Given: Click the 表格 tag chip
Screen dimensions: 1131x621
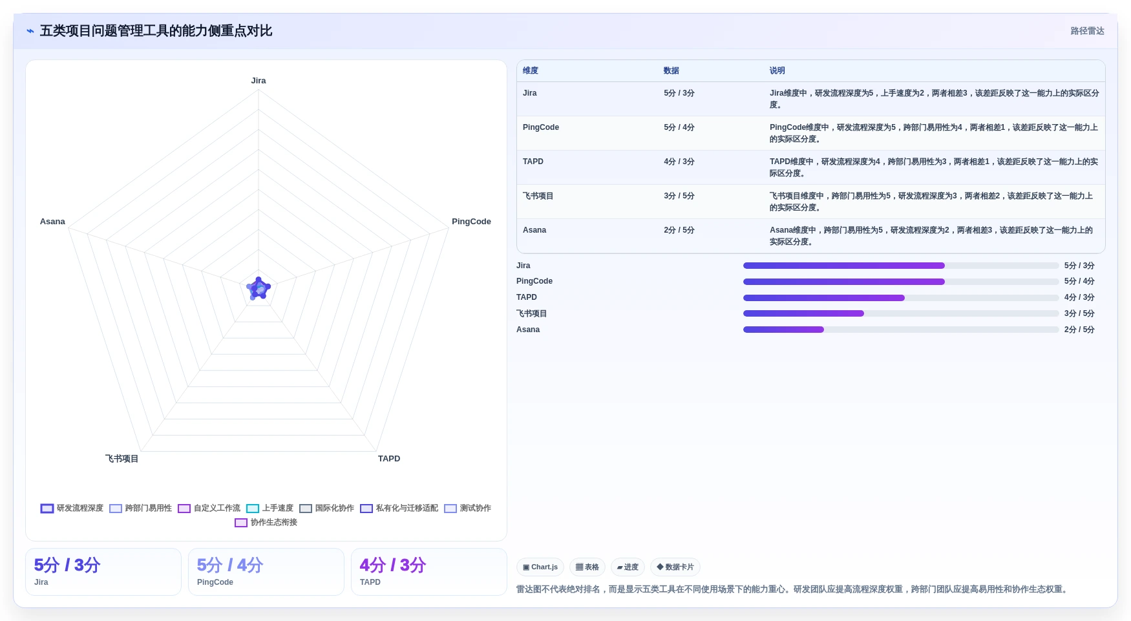Looking at the screenshot, I should (587, 567).
